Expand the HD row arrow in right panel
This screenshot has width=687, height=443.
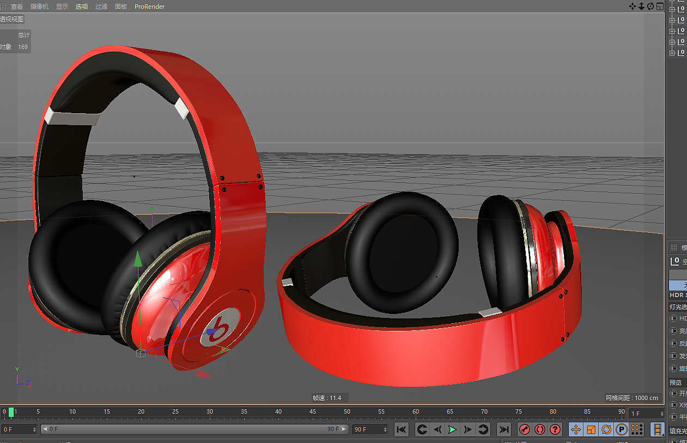point(673,318)
